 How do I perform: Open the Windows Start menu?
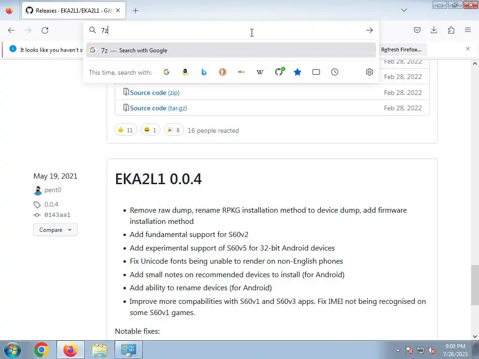(x=13, y=350)
